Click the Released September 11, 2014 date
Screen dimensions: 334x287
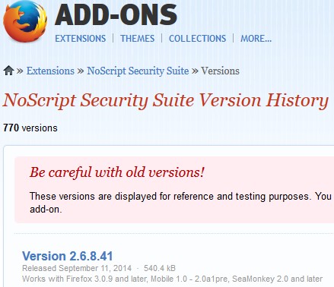(x=77, y=268)
